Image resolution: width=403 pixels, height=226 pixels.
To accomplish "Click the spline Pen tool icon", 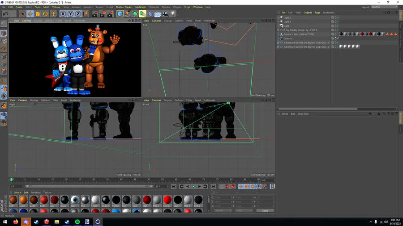I will pos(128,14).
